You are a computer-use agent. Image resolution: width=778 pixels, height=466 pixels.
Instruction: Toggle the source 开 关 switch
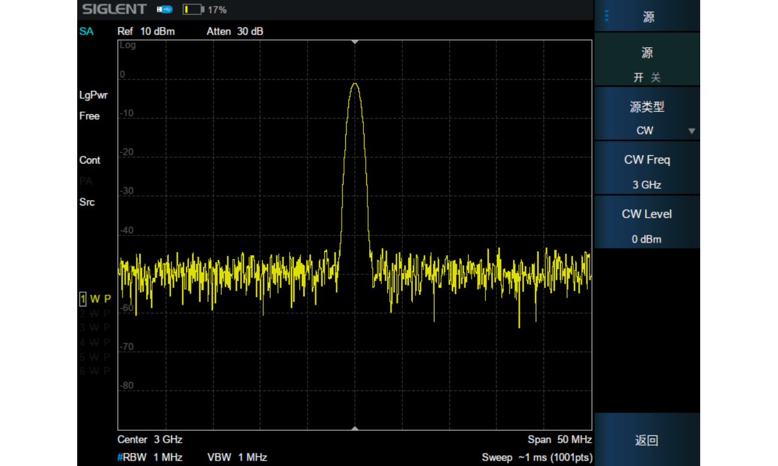[647, 59]
